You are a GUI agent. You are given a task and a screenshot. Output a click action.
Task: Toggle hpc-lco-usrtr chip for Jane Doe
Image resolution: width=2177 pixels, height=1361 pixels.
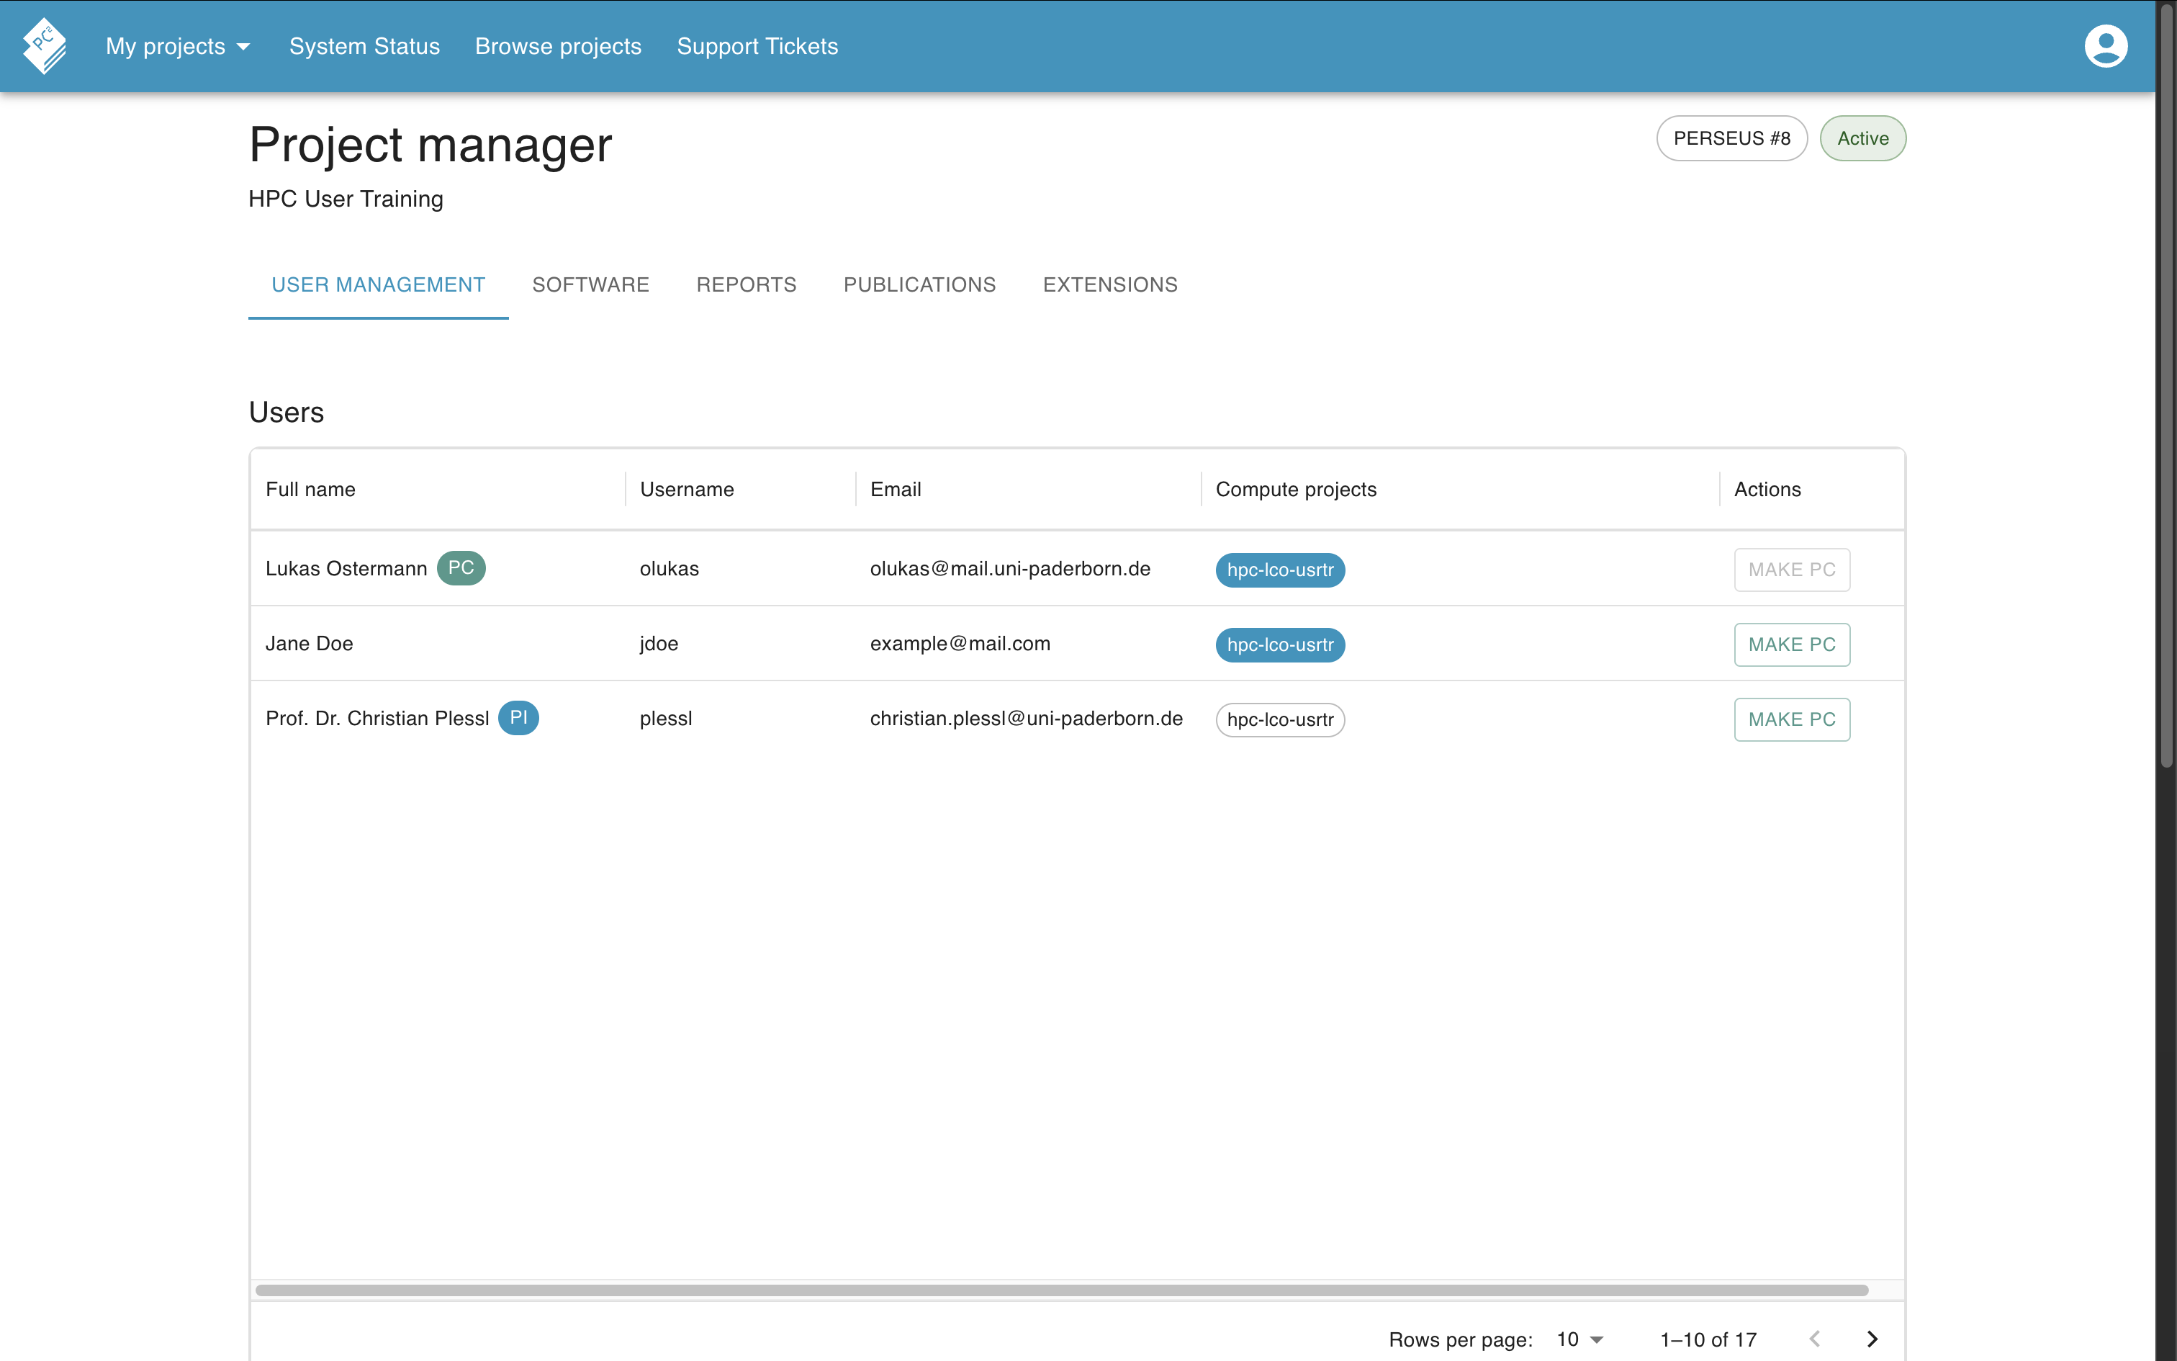pyautogui.click(x=1280, y=644)
